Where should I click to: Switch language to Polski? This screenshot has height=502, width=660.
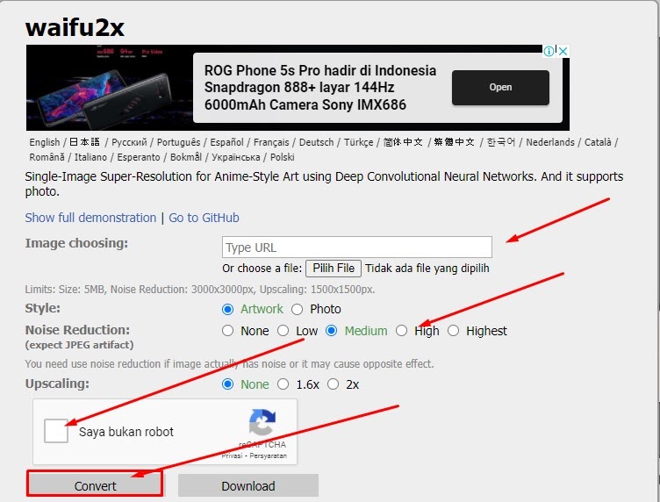pos(282,157)
